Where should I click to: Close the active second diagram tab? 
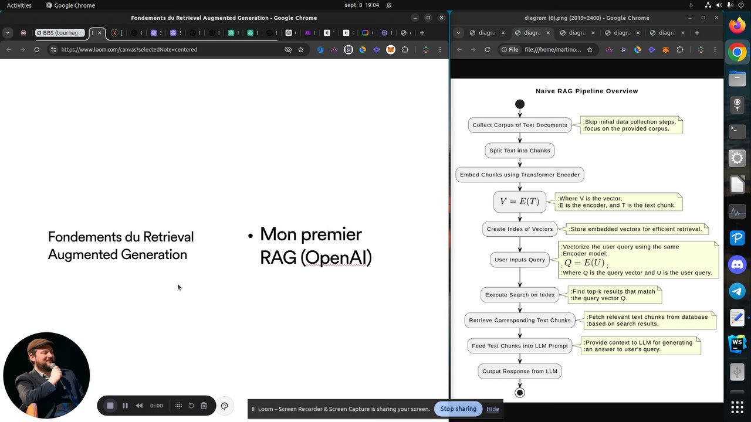(x=548, y=33)
